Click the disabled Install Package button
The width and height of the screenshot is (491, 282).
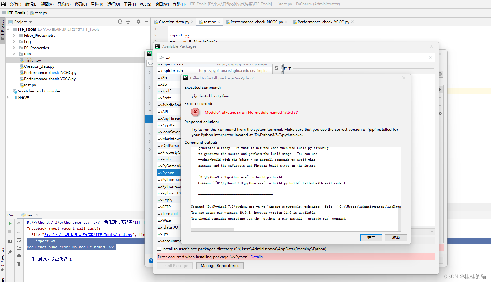tap(175, 266)
